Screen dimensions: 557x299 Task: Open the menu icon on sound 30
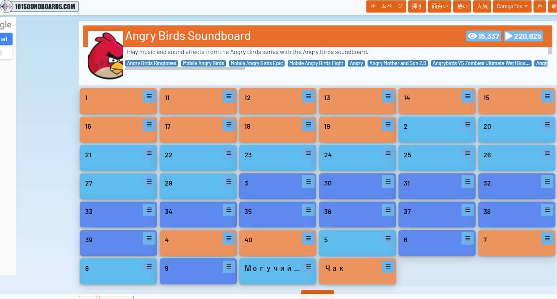click(388, 182)
